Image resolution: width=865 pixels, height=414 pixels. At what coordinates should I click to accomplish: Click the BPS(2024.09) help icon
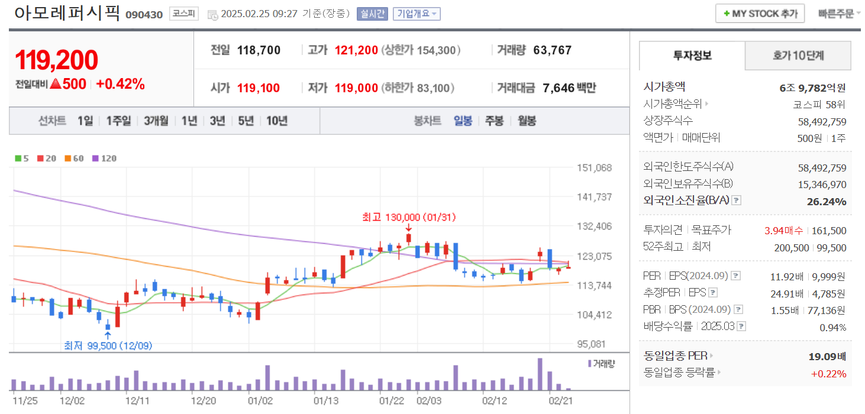tap(738, 309)
